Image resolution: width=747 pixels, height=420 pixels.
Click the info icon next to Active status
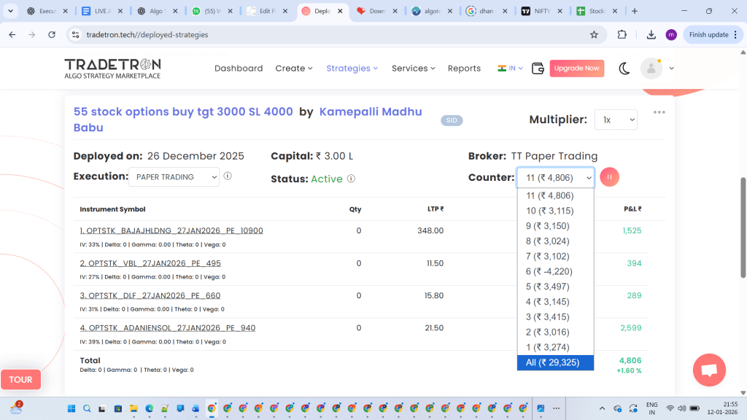(351, 179)
